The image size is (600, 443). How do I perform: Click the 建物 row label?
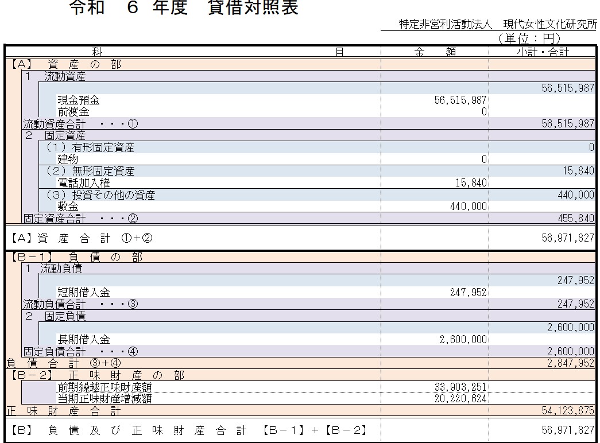[68, 159]
